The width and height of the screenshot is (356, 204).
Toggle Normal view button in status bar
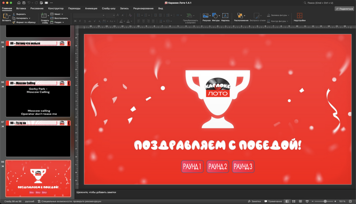[x=287, y=201]
